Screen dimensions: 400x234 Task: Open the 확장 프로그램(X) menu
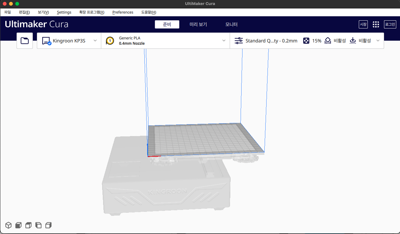(x=92, y=12)
